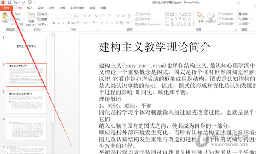Open the character spacing AV dropdown
Screen dimensions: 256x154
(79, 23)
